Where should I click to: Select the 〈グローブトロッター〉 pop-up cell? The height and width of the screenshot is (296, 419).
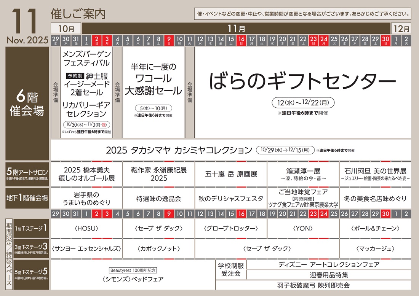pyautogui.click(x=231, y=229)
